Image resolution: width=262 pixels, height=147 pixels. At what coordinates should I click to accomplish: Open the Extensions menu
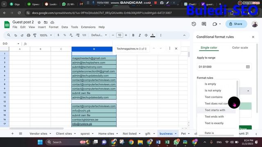[88, 27]
